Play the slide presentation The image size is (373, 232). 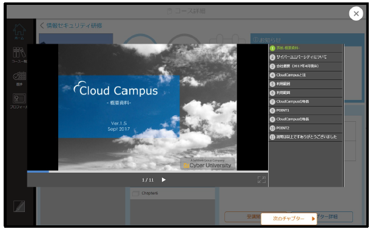(163, 180)
